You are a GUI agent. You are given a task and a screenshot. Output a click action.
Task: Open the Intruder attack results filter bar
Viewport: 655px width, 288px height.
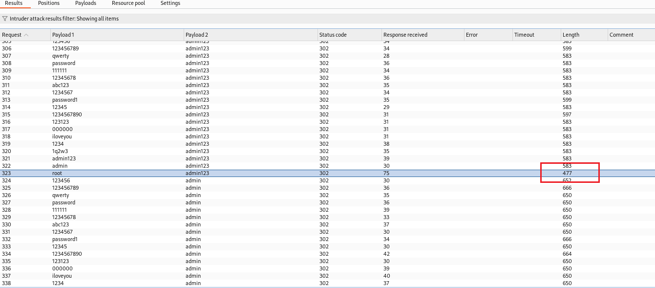point(64,19)
